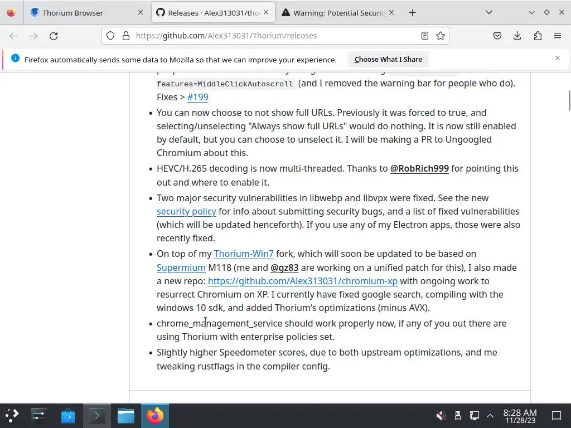Close the Thorium Browser tab
This screenshot has height=428, width=571.
[x=141, y=13]
